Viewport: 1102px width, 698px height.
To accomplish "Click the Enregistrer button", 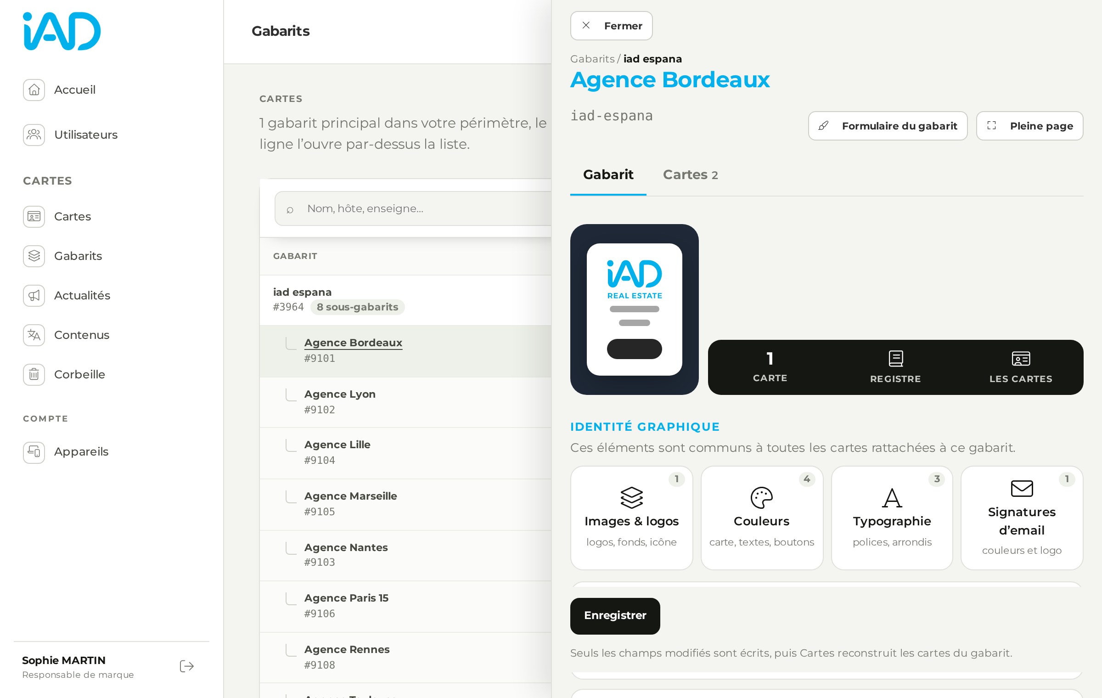I will click(x=615, y=616).
